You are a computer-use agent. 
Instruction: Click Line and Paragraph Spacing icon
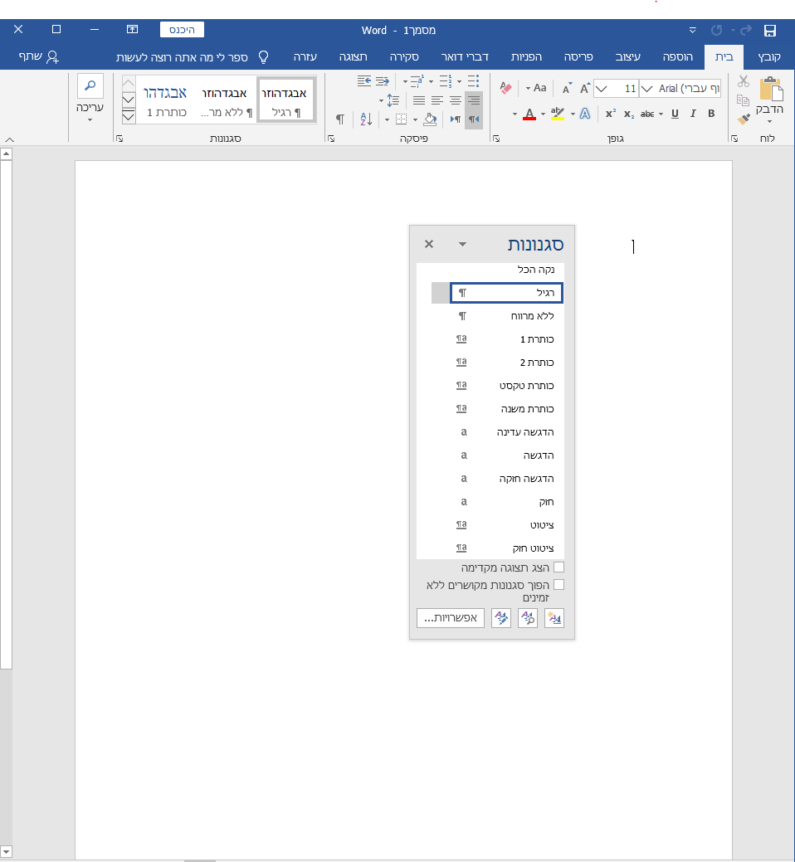point(393,100)
